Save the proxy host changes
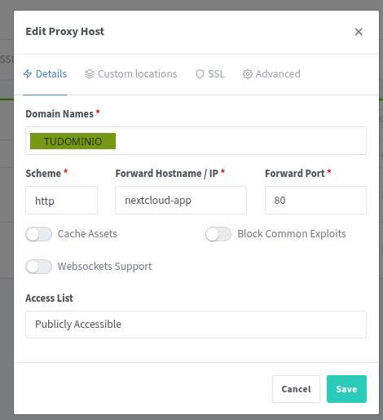The height and width of the screenshot is (420, 383). [346, 389]
